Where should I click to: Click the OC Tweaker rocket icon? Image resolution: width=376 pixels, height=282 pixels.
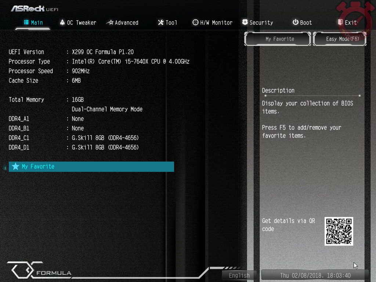tap(62, 22)
